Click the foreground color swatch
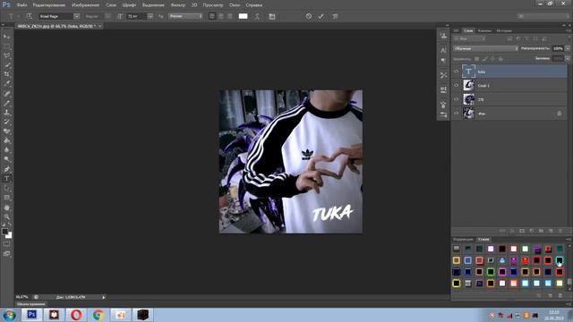 click(x=4, y=232)
